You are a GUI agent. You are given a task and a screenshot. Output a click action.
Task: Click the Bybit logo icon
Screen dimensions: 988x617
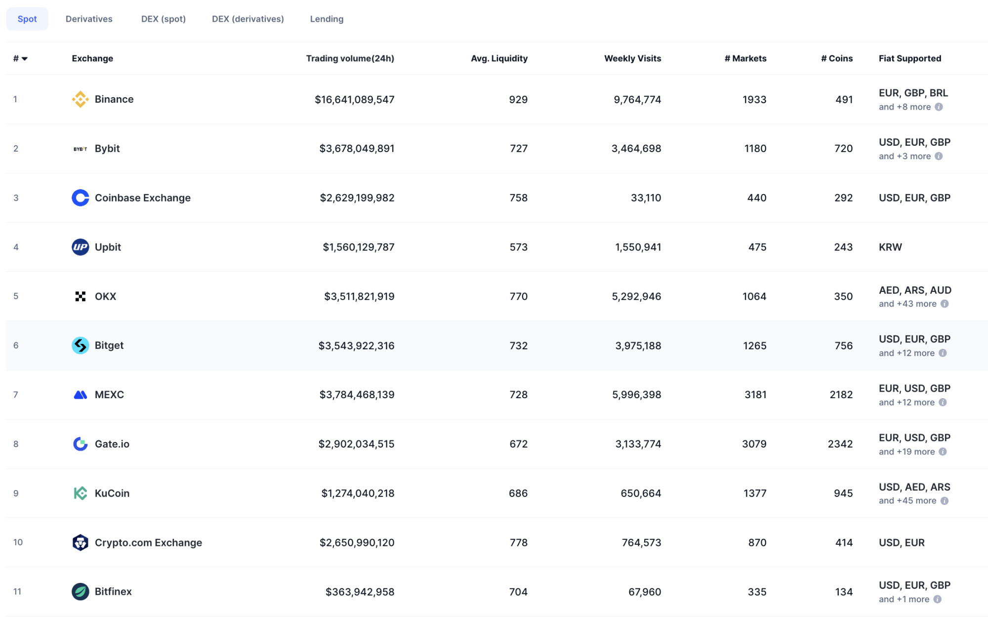[80, 149]
